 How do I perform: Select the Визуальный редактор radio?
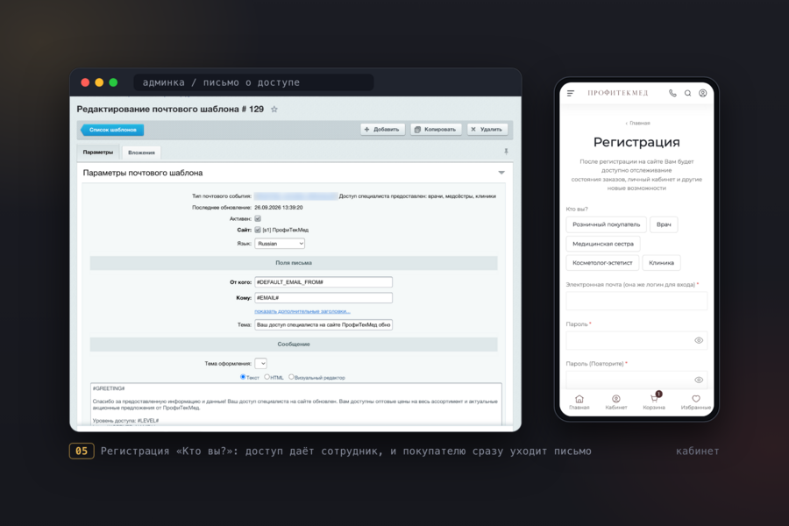point(291,376)
